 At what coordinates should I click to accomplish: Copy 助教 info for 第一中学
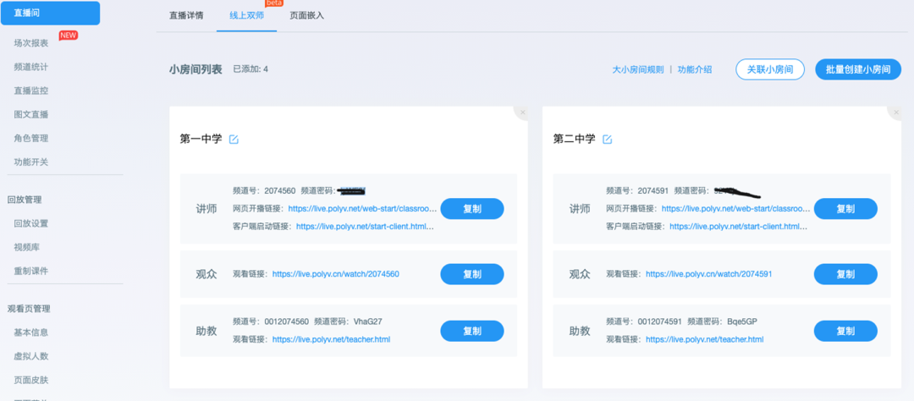pyautogui.click(x=471, y=331)
